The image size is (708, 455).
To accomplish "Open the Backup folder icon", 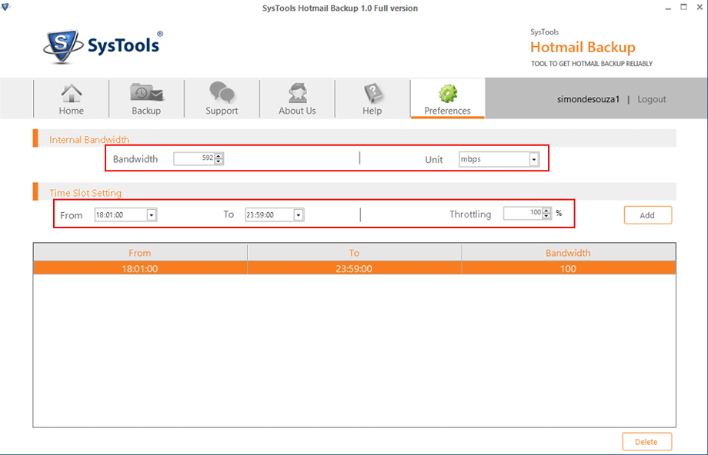I will click(147, 93).
